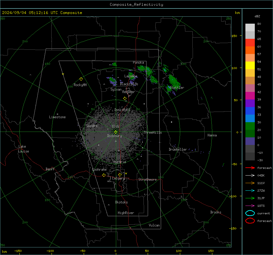Click the Brooks label

[216, 212]
